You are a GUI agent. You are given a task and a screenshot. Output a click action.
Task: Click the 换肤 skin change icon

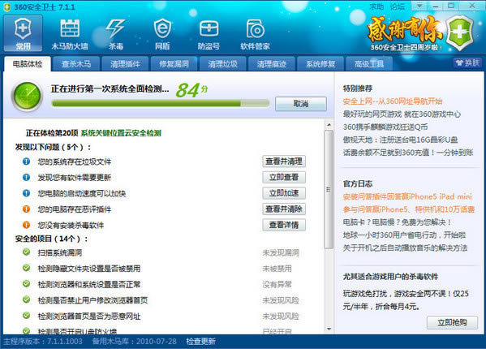click(x=467, y=63)
